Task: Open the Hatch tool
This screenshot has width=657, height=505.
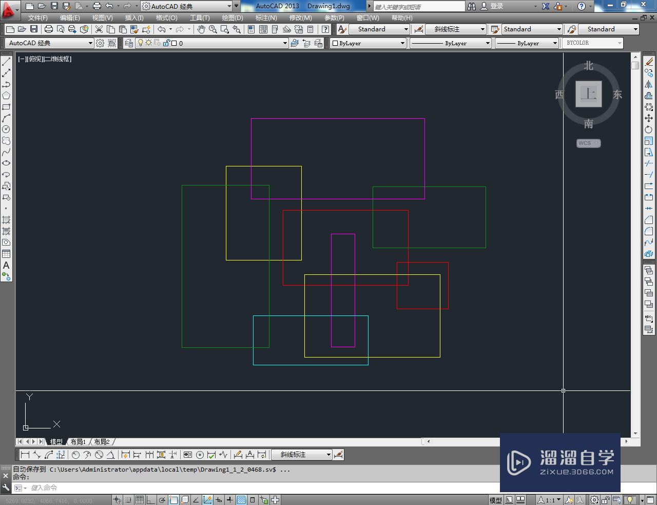Action: [x=6, y=221]
